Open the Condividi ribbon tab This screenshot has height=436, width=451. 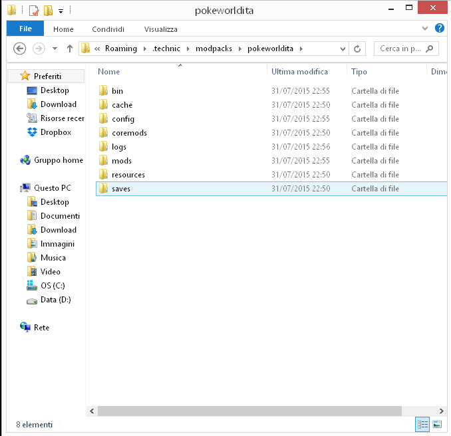[108, 29]
